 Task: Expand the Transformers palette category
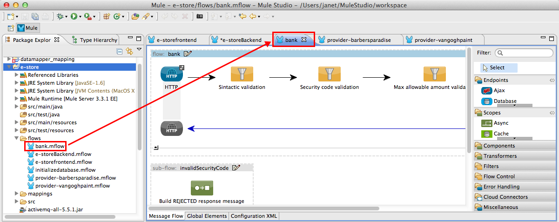coord(500,156)
